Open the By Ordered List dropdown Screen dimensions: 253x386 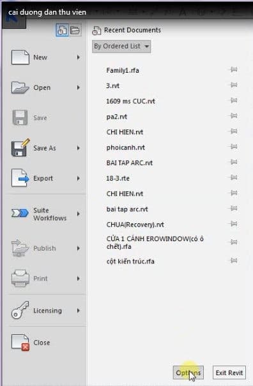[x=121, y=47]
